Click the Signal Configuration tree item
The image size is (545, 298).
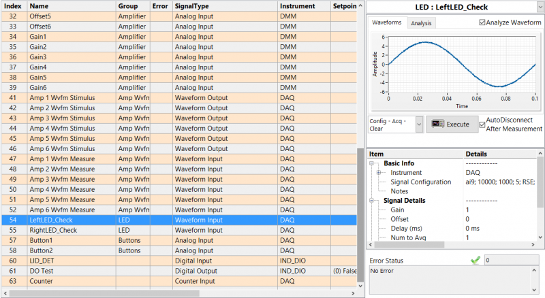point(420,182)
